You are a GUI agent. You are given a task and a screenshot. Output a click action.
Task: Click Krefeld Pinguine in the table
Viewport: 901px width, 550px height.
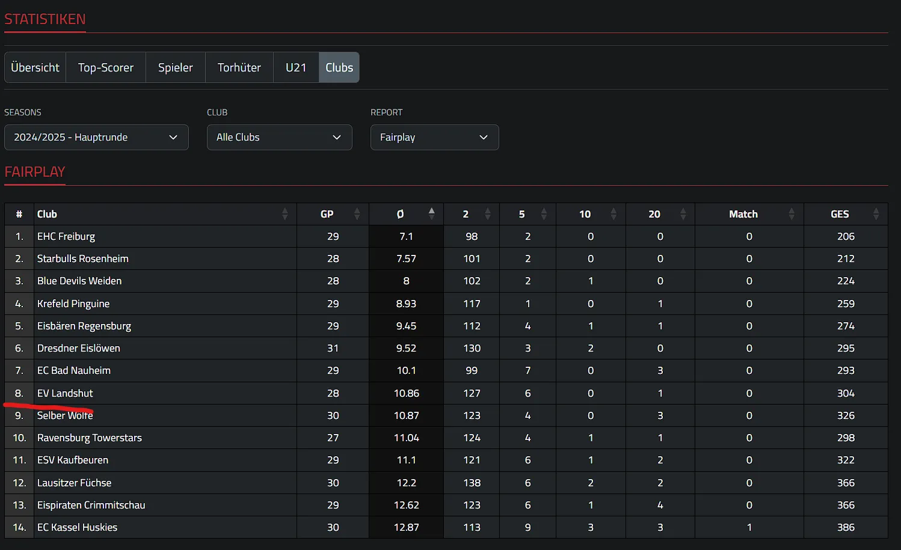(x=73, y=304)
